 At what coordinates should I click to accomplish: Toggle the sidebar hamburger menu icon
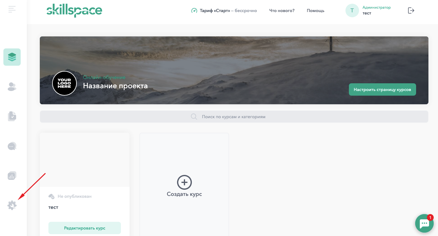(12, 9)
